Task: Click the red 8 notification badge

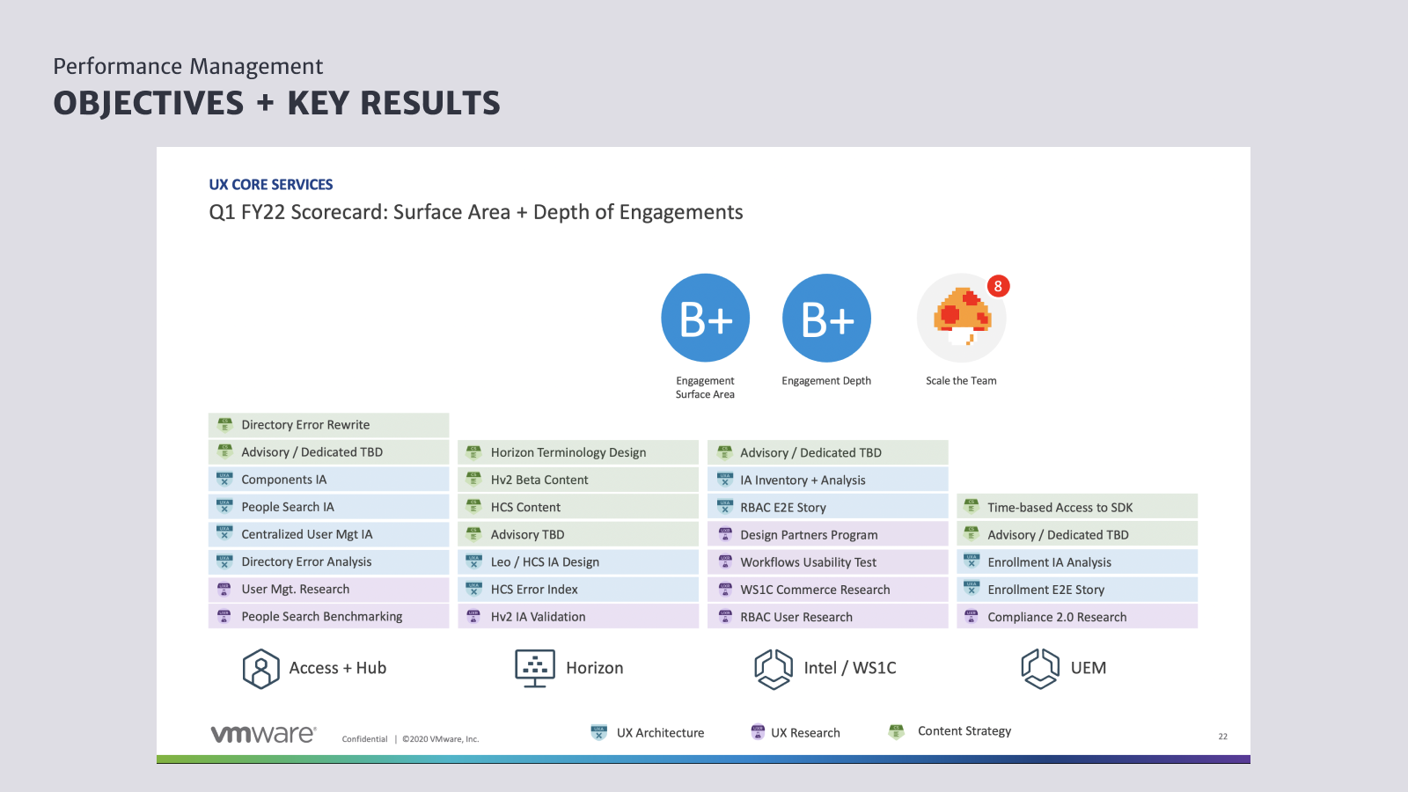Action: tap(997, 286)
